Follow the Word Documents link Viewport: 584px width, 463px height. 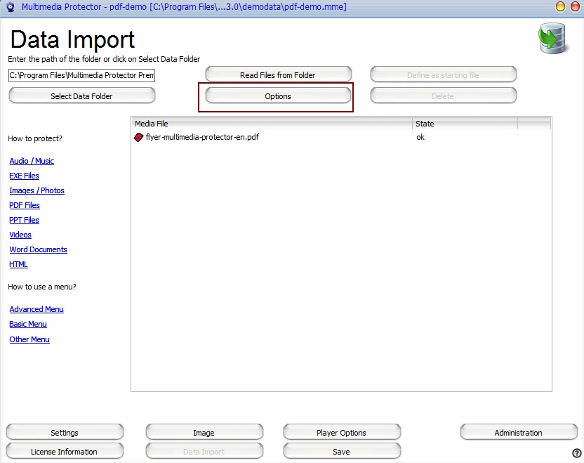[39, 250]
